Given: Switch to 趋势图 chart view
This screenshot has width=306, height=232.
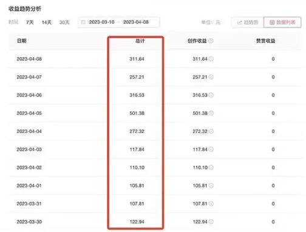Looking at the screenshot, I should (248, 22).
